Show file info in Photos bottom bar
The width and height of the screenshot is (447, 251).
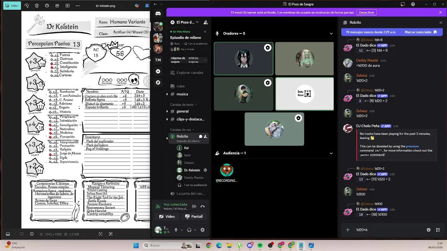(32, 234)
